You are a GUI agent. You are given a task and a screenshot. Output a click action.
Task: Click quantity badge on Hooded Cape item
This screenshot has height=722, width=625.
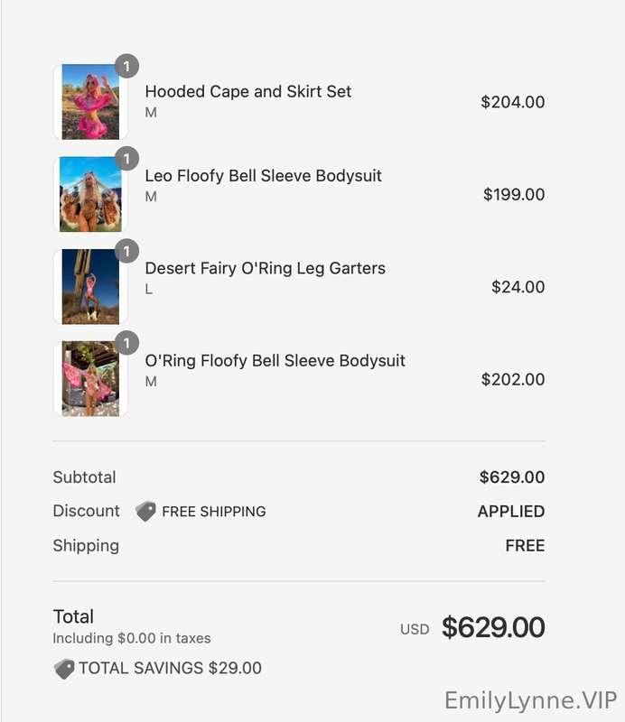(x=127, y=66)
